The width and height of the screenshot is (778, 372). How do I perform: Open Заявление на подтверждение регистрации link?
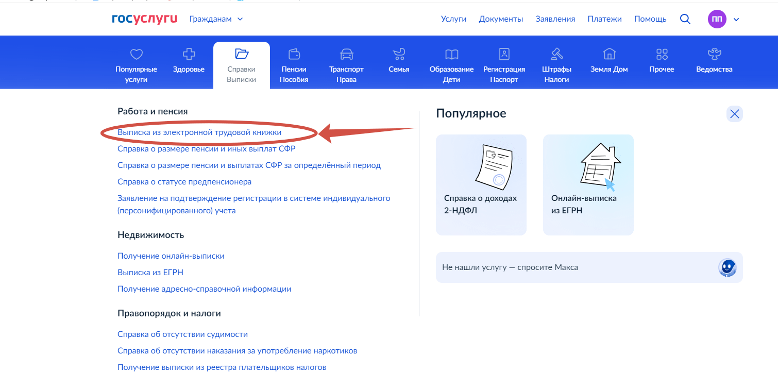tap(254, 205)
